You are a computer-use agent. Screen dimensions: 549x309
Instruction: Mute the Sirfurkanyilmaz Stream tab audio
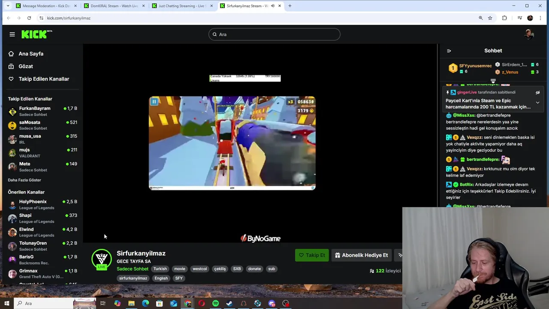273,6
